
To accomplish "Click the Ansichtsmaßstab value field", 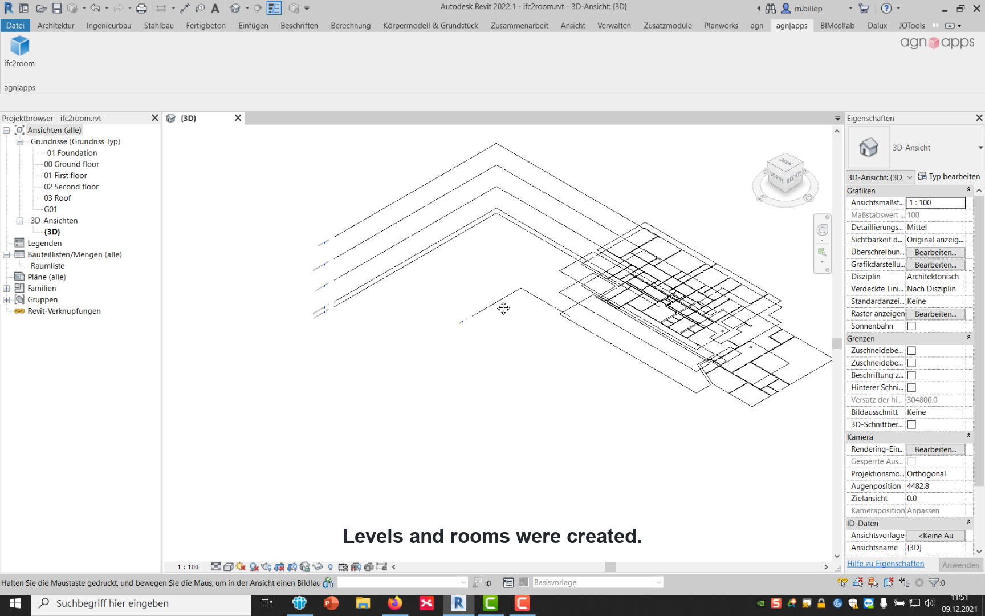I will click(x=935, y=203).
